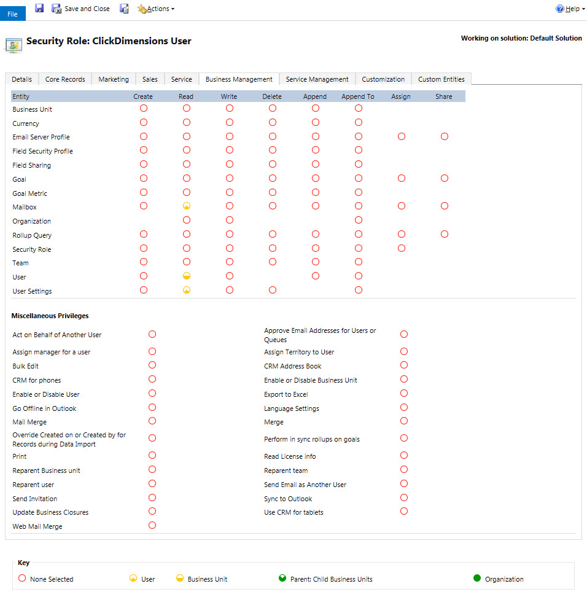This screenshot has height=597, width=587.
Task: Click the Organization green key swatch
Action: click(477, 579)
